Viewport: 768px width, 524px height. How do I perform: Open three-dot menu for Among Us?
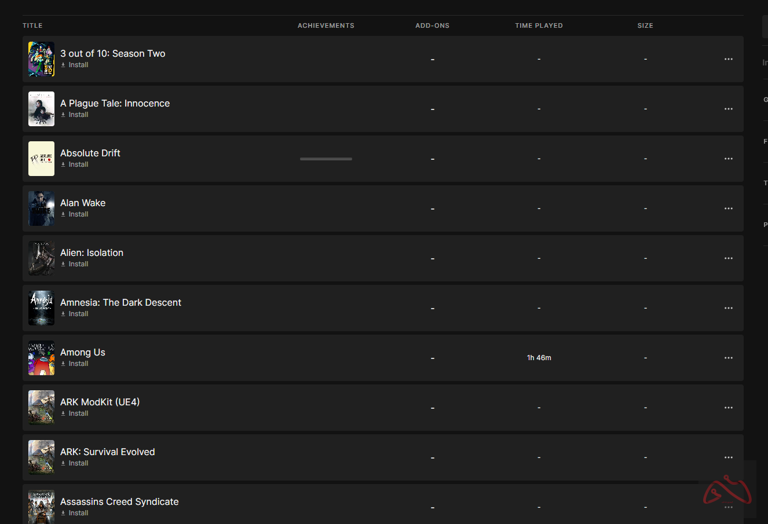pyautogui.click(x=728, y=358)
